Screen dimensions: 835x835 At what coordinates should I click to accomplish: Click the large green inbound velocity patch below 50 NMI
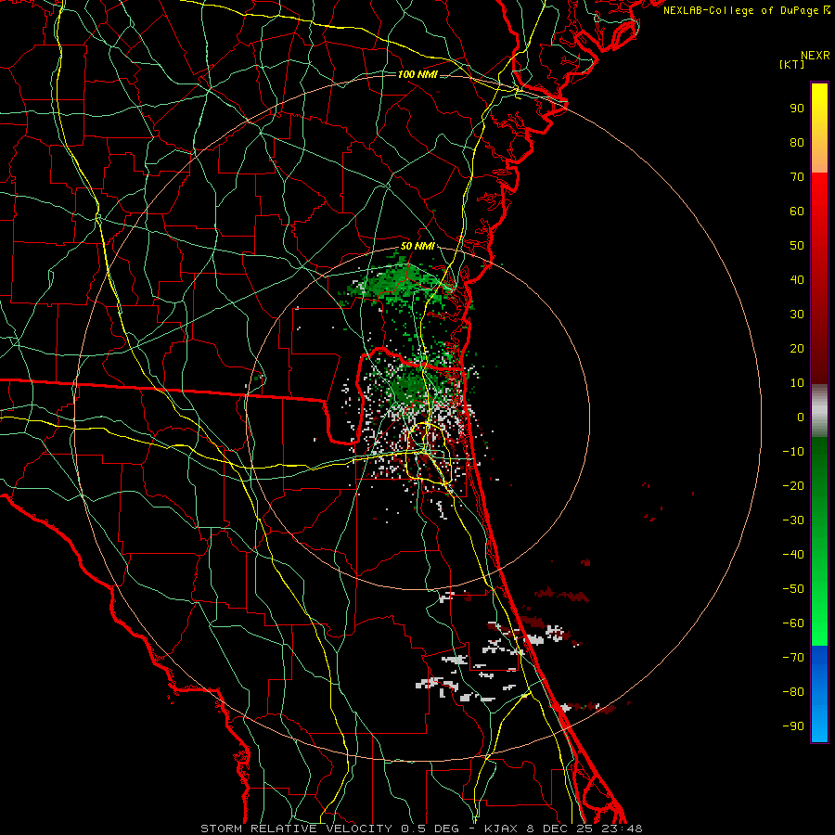(401, 280)
